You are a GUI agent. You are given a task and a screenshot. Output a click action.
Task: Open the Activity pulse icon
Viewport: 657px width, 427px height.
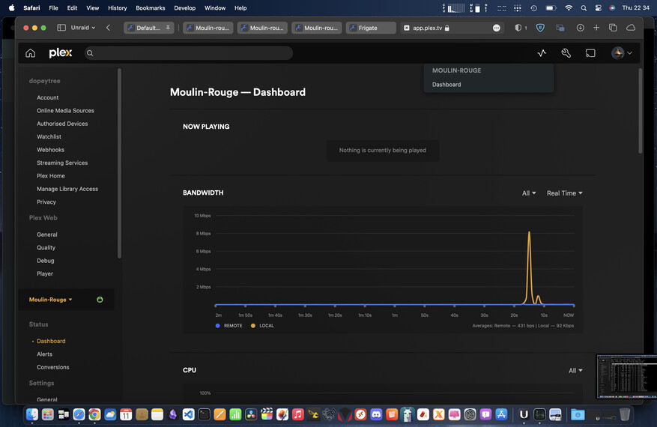542,53
